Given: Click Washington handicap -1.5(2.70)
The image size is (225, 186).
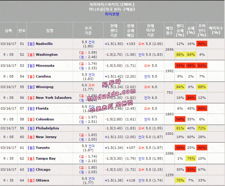Looking at the screenshot, I should pyautogui.click(x=114, y=55).
